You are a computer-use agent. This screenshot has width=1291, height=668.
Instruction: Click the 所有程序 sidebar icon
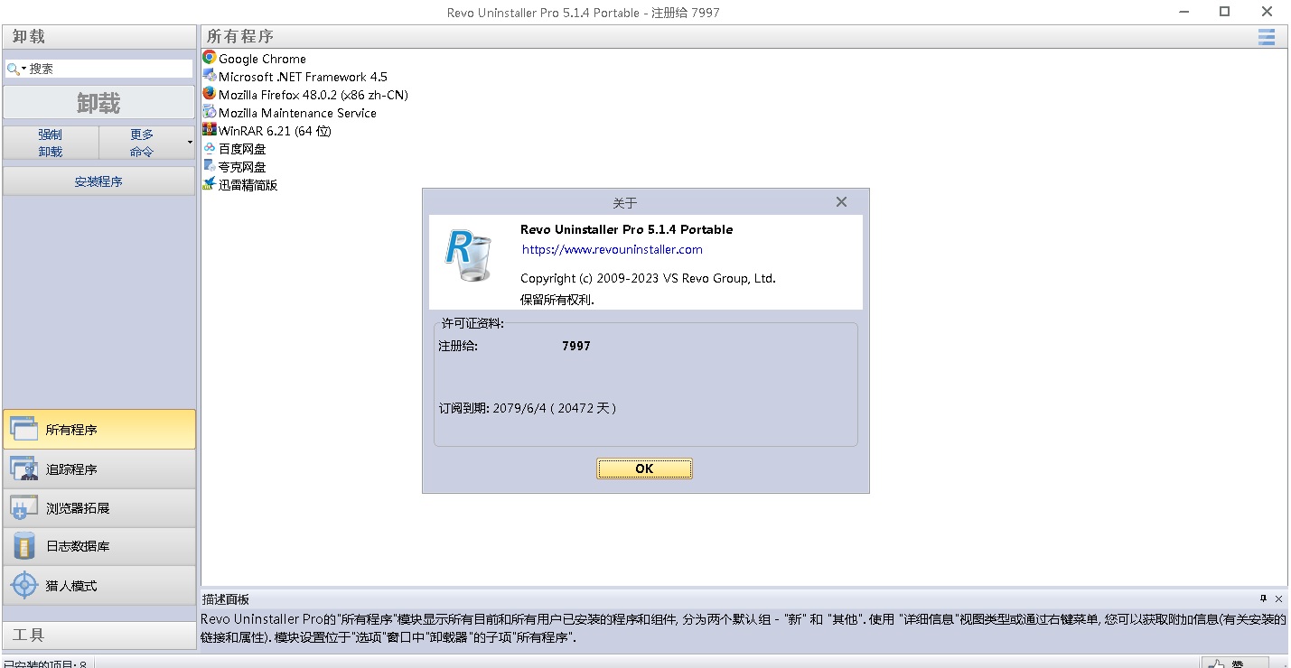click(x=23, y=430)
